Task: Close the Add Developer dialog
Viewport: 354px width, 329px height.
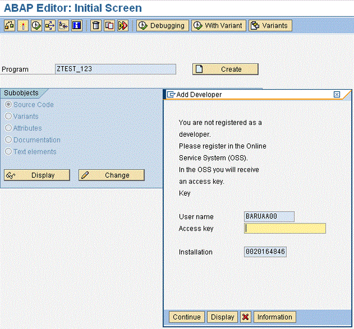Action: (337, 94)
